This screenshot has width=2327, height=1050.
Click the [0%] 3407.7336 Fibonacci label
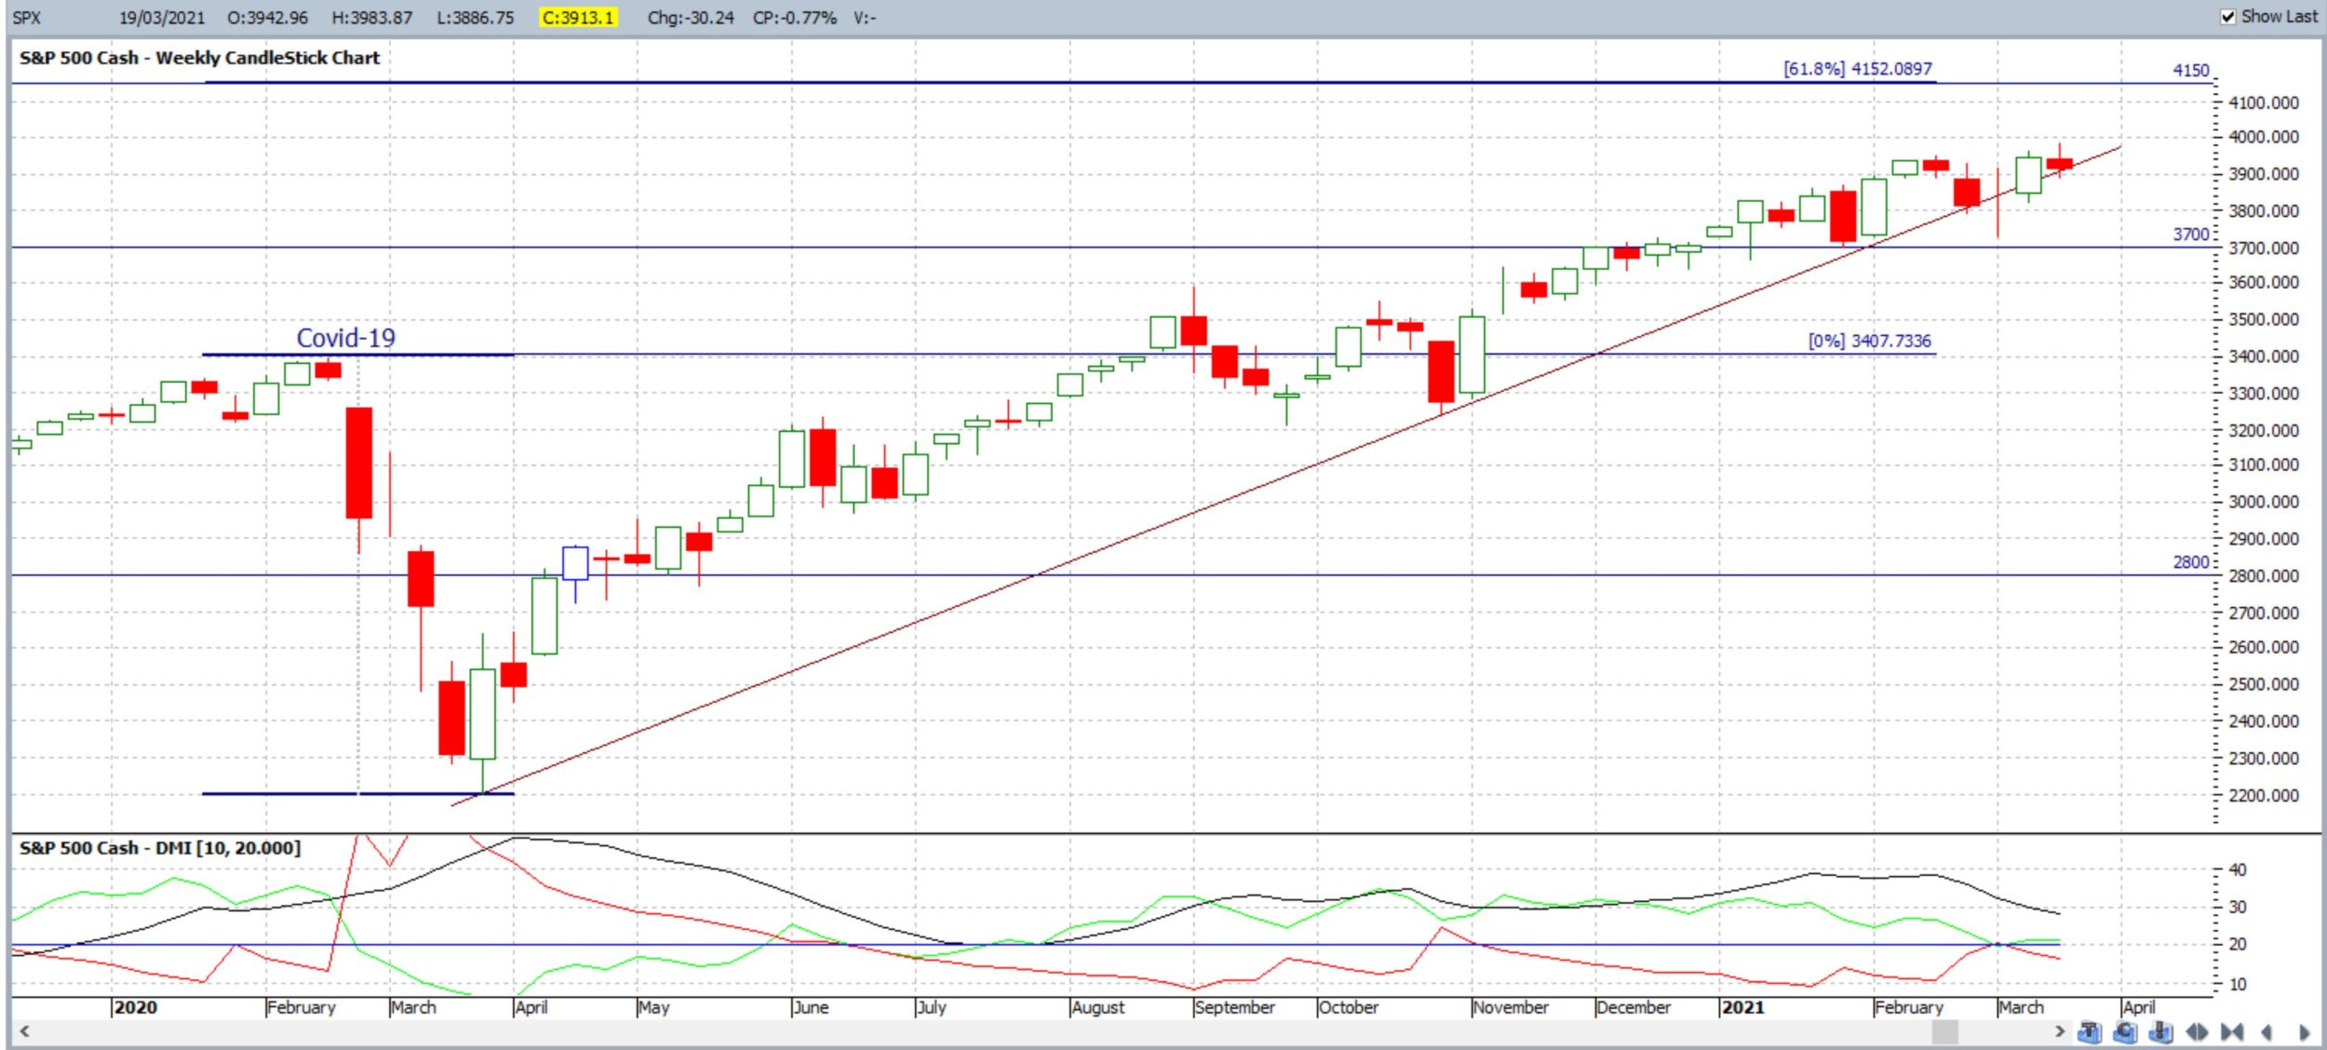tap(1869, 341)
